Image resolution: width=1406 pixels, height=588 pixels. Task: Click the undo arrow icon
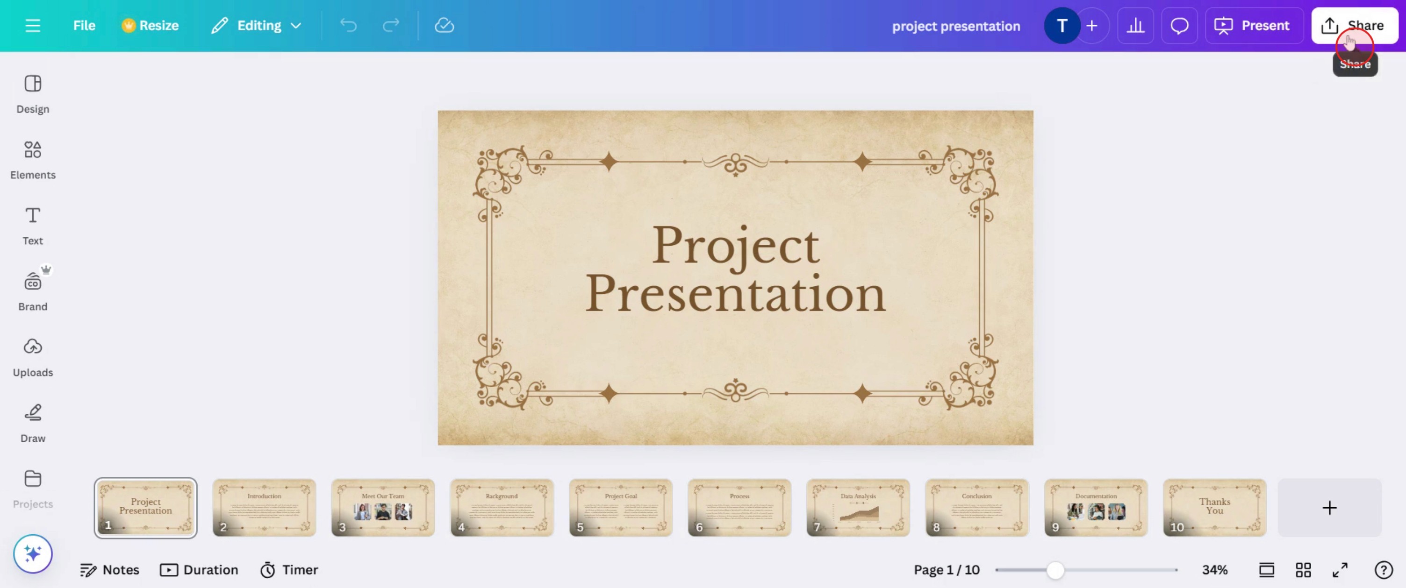(x=348, y=26)
